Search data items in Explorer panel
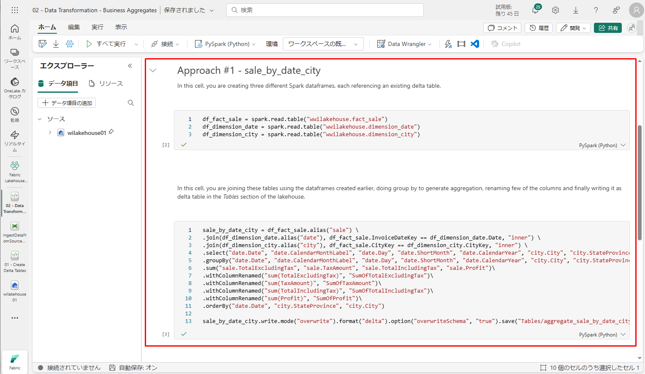Viewport: 645px width, 374px height. [x=131, y=103]
